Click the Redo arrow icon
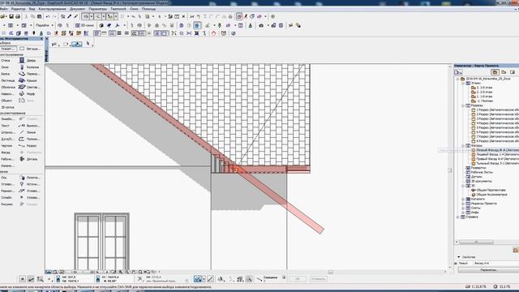Viewport: 519px width, 292px height. 54,16
